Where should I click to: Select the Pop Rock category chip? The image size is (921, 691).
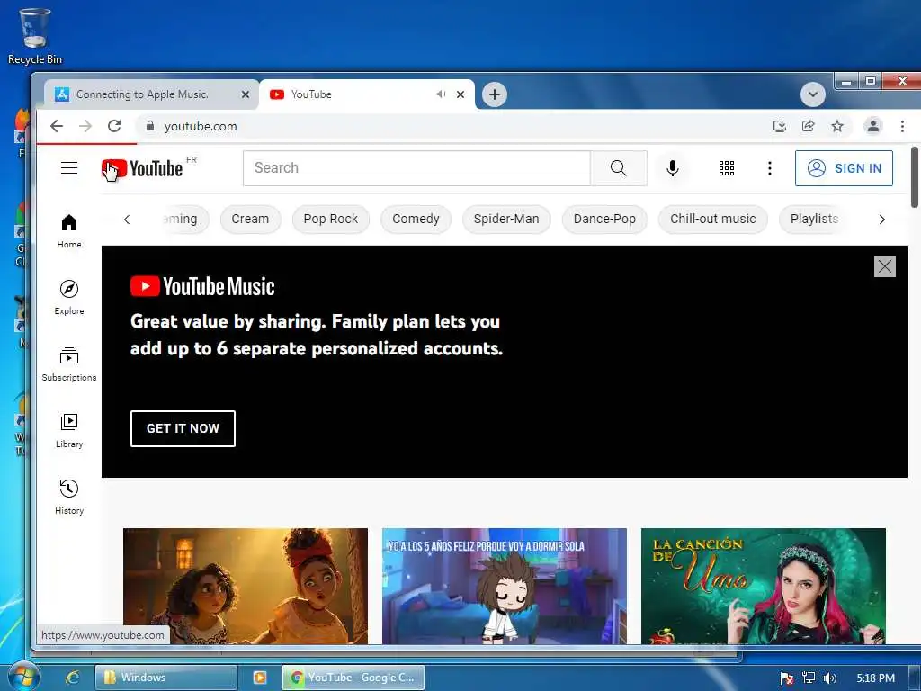click(331, 220)
